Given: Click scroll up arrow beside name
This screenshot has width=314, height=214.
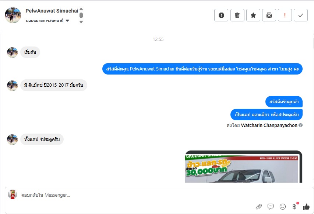Looking at the screenshot, I should pyautogui.click(x=81, y=9).
